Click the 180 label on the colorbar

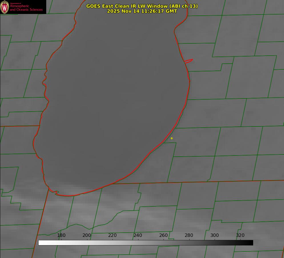coord(61,235)
